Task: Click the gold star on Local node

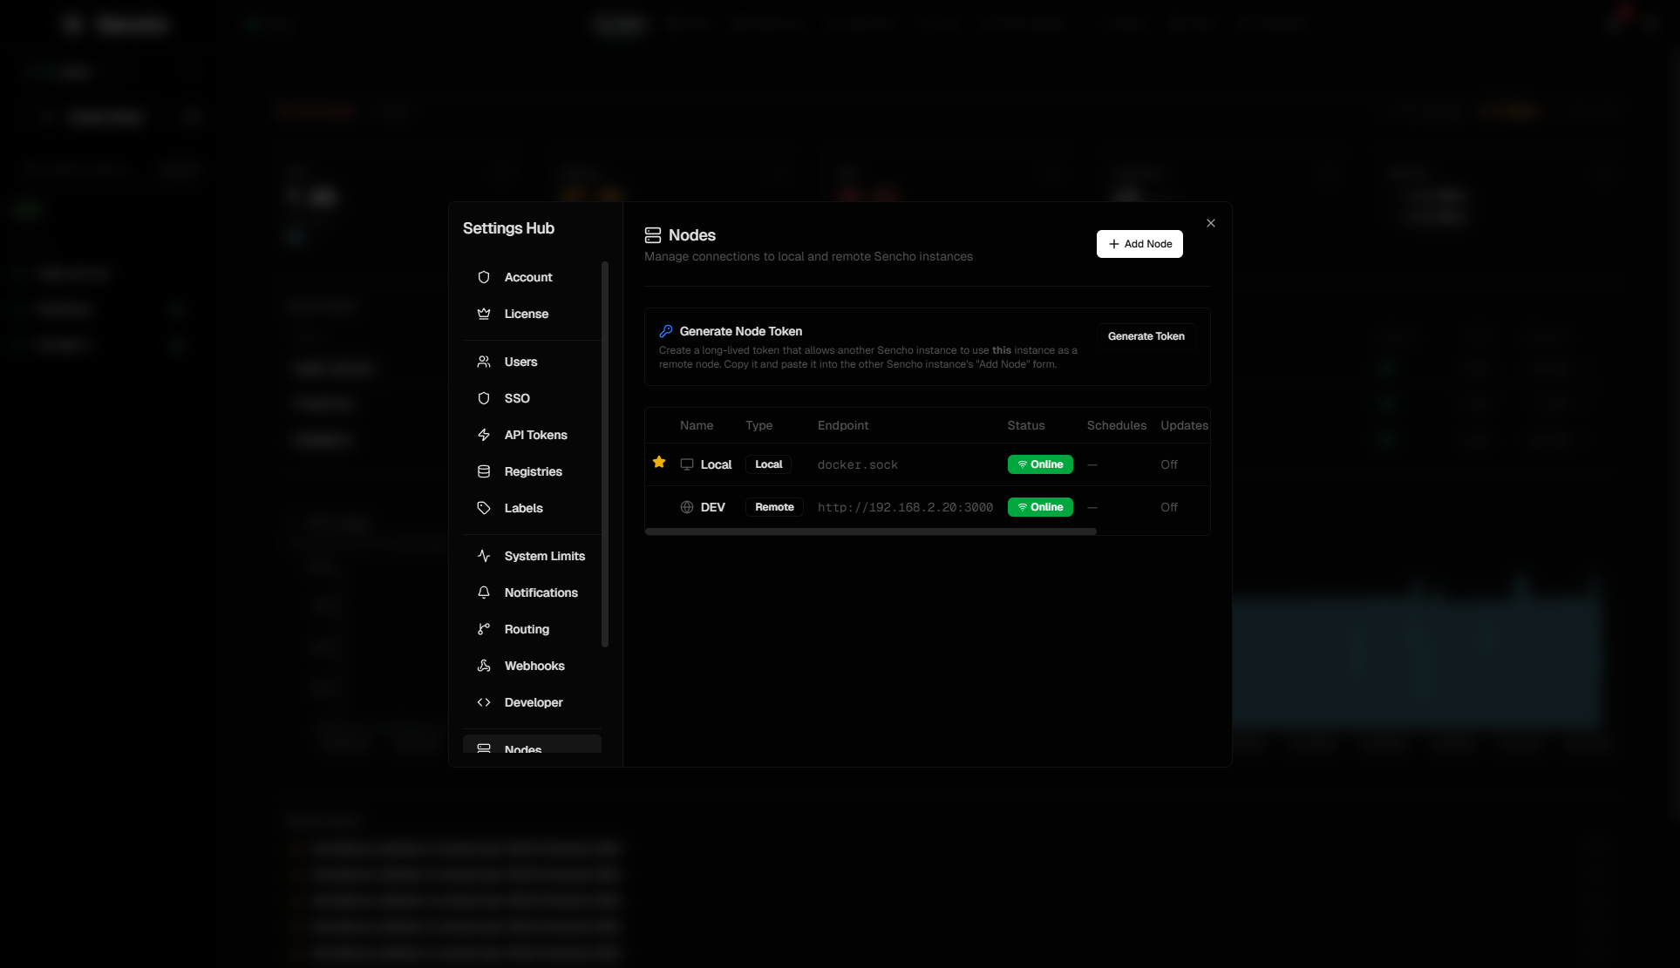Action: point(659,463)
